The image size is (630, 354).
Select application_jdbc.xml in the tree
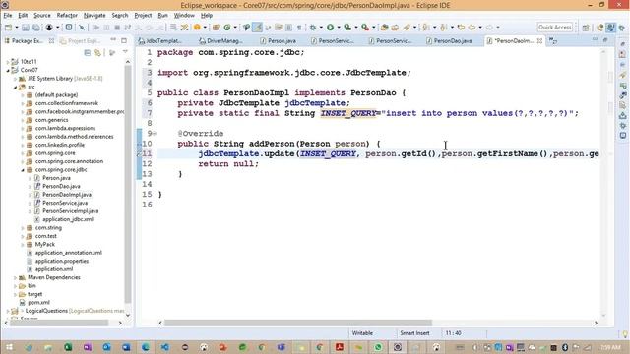pos(68,219)
